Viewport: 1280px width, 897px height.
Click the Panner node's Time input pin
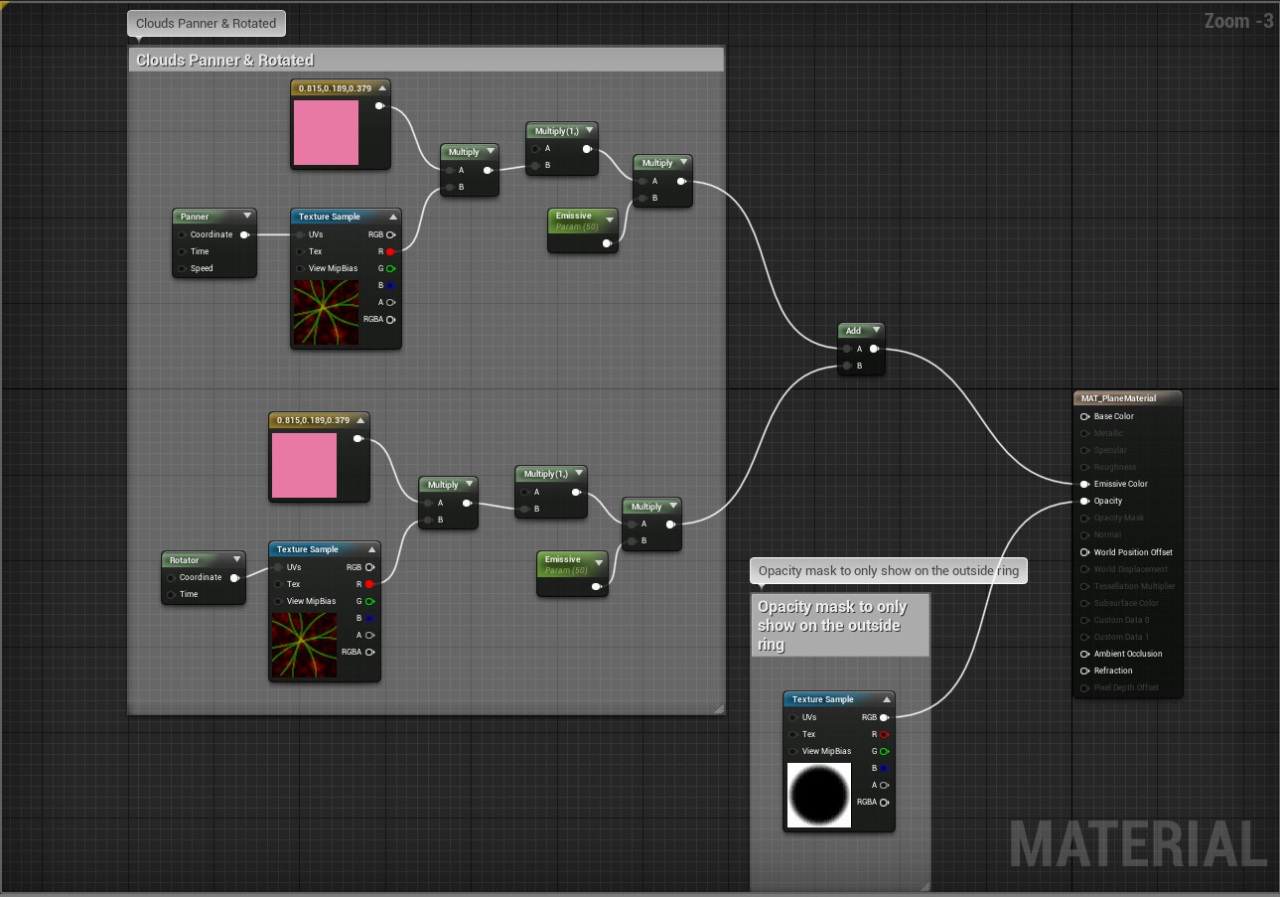tap(182, 251)
